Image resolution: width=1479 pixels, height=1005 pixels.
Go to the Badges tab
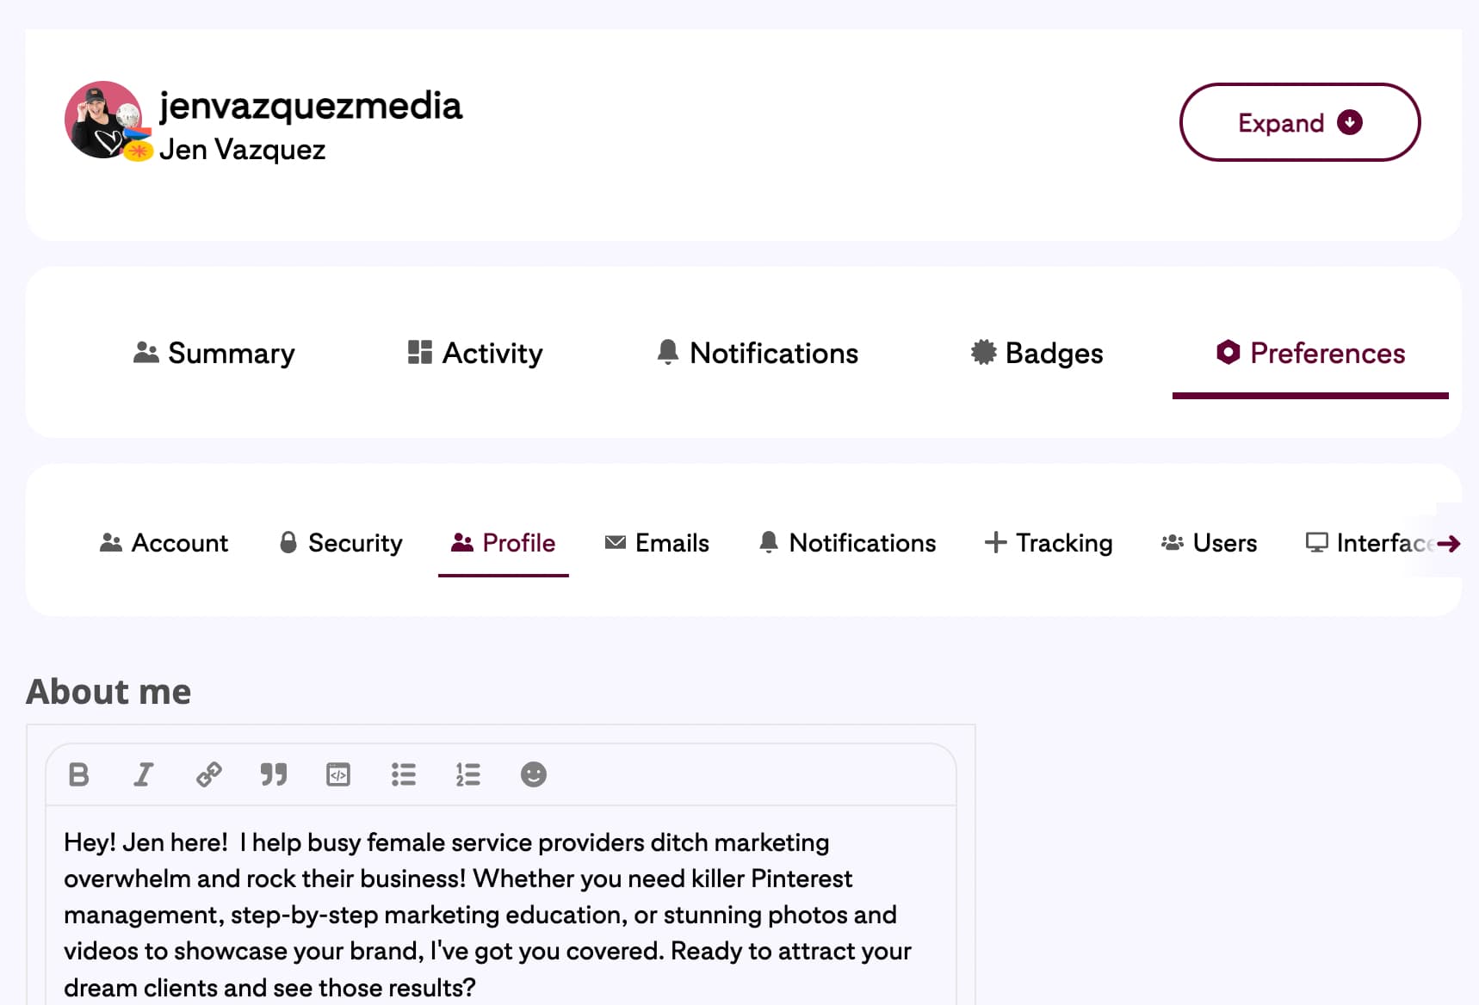(x=1037, y=353)
